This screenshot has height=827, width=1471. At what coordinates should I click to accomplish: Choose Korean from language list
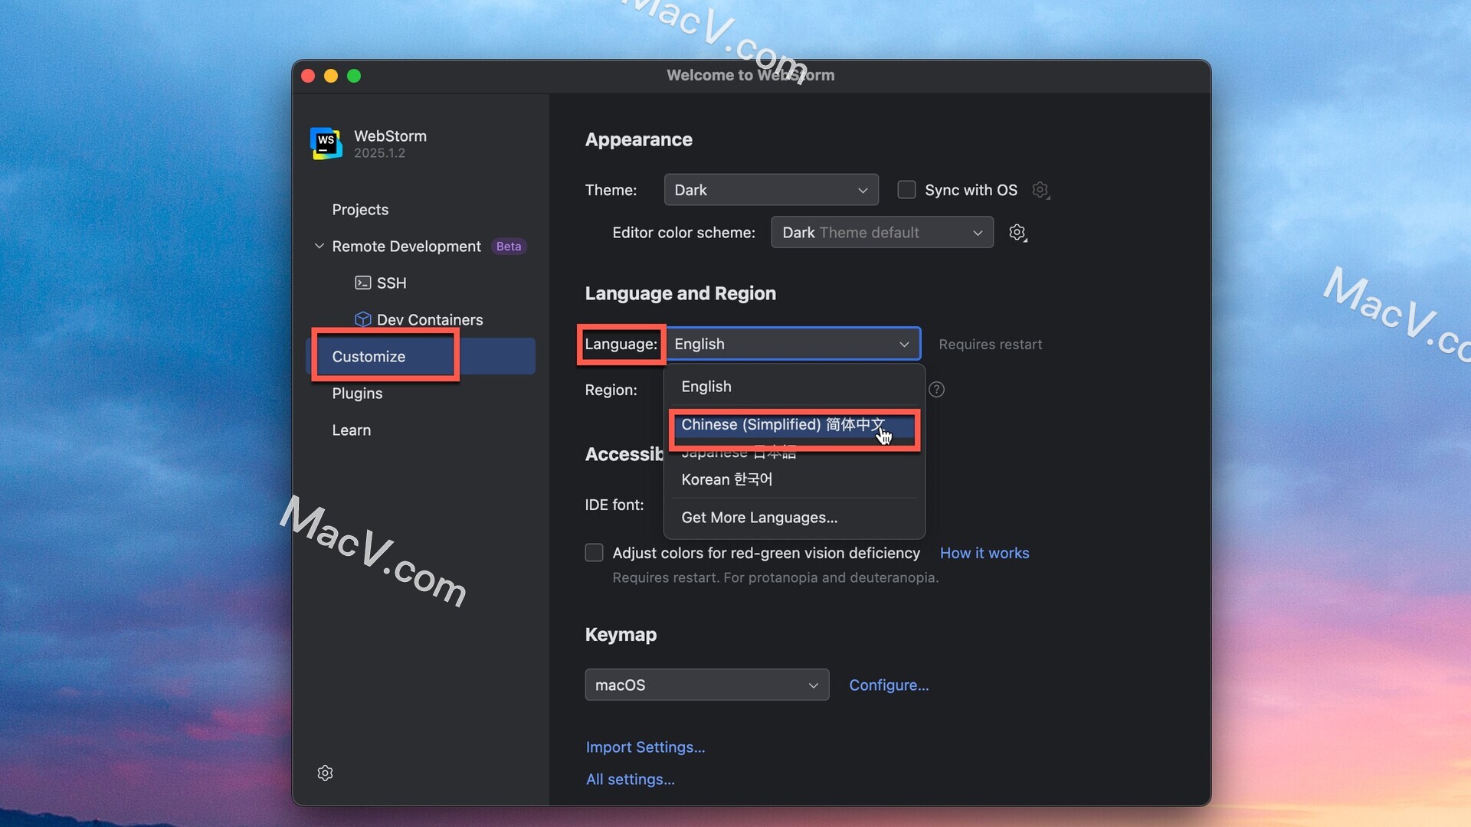(726, 480)
